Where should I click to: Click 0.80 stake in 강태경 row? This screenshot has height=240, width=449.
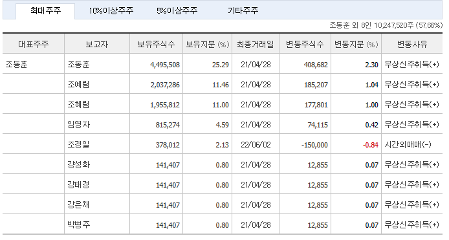[x=222, y=185]
